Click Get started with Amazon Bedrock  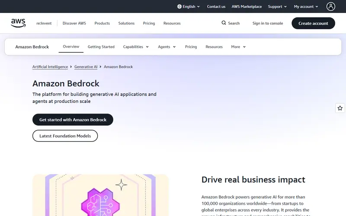coord(73,120)
